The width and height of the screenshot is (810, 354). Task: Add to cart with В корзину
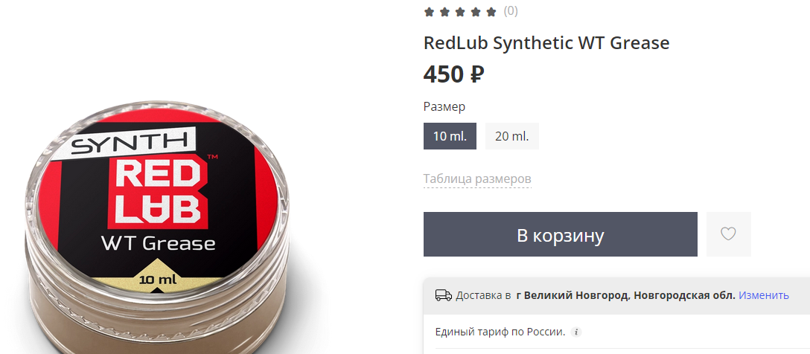coord(561,234)
